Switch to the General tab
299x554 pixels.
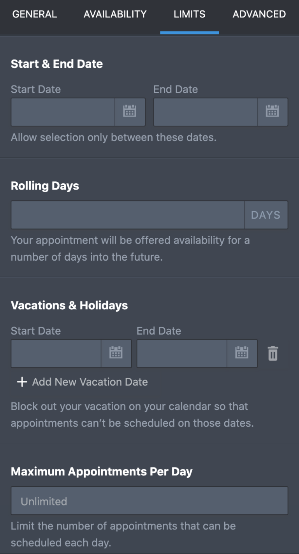[34, 14]
